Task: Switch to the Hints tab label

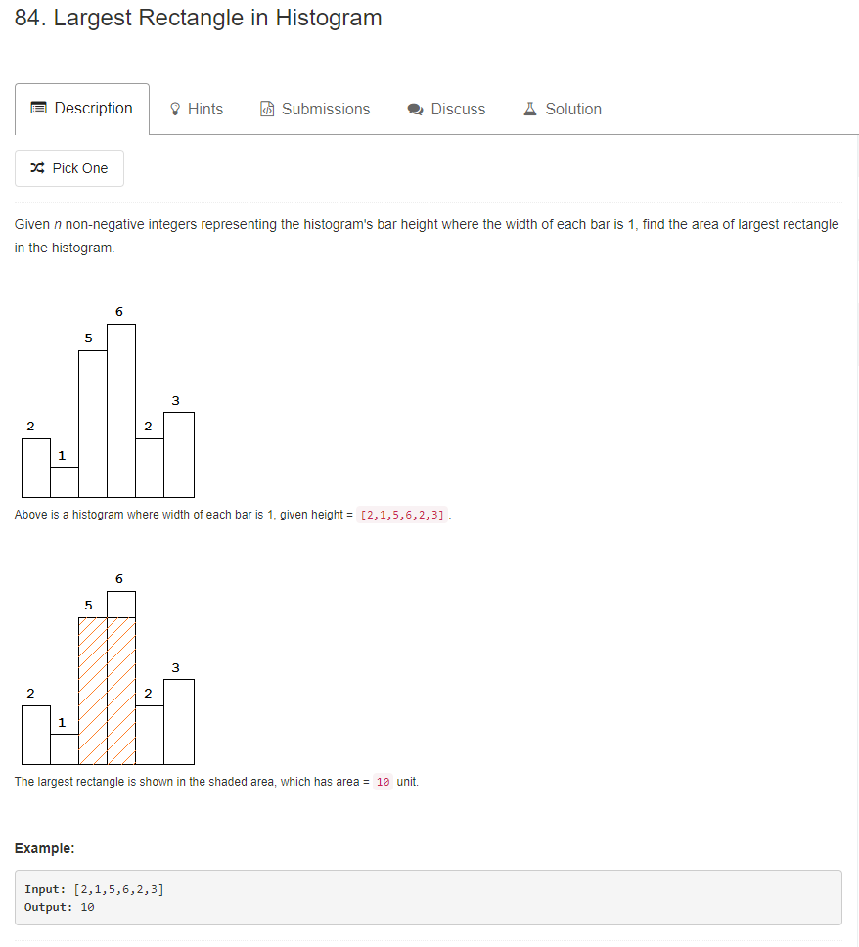Action: click(x=204, y=110)
